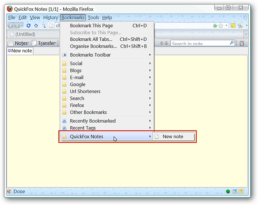
Task: Open New note from the QuickFox Notes submenu
Action: tap(174, 136)
